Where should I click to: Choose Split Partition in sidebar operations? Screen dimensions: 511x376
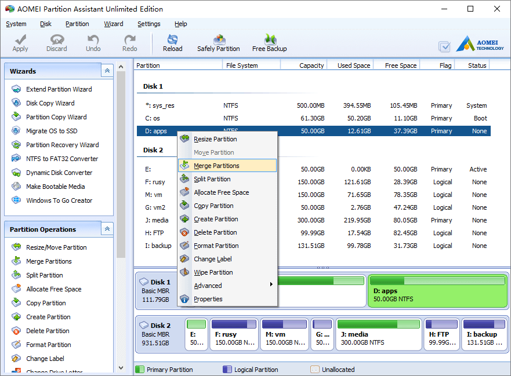pyautogui.click(x=44, y=275)
